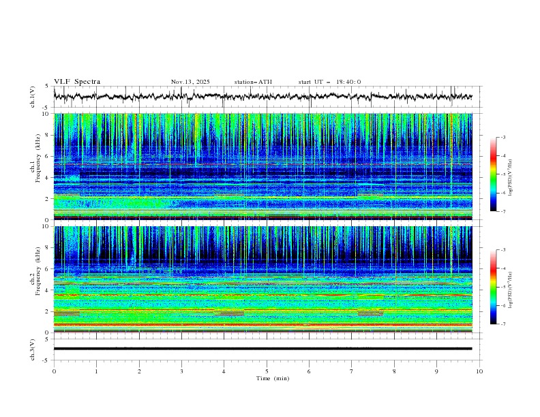Click time axis tick label '9'
The image size is (540, 417).
(x=436, y=371)
